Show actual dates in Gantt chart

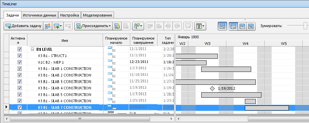coord(242,26)
